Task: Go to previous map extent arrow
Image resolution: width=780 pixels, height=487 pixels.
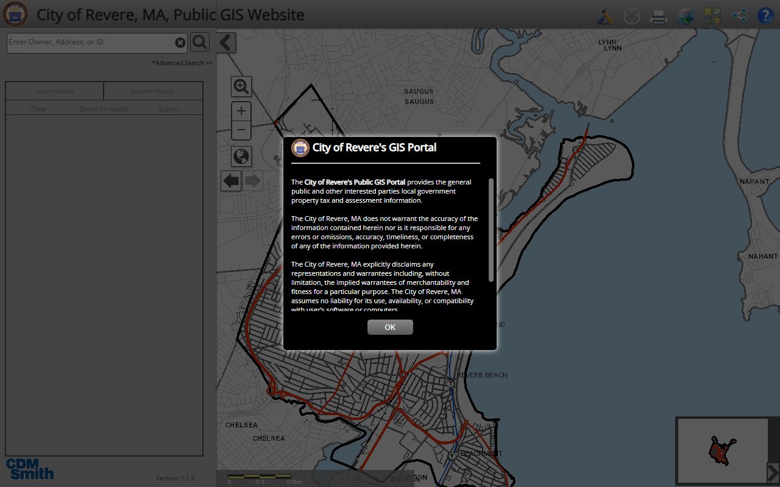Action: (231, 181)
